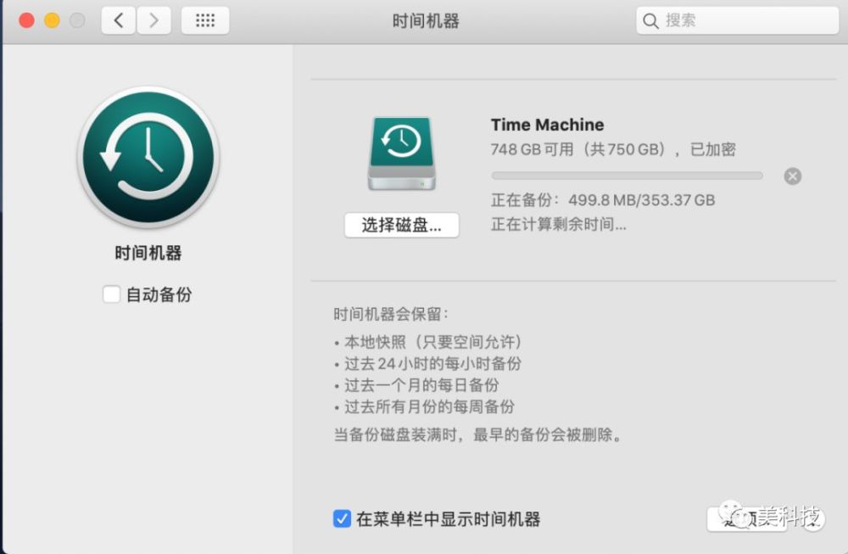Cancel the backup with the X icon
The image size is (848, 554).
(793, 176)
